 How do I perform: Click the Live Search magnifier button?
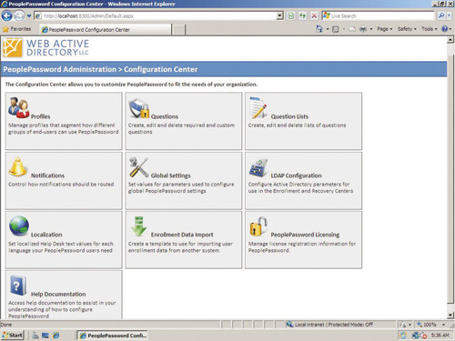pyautogui.click(x=441, y=15)
